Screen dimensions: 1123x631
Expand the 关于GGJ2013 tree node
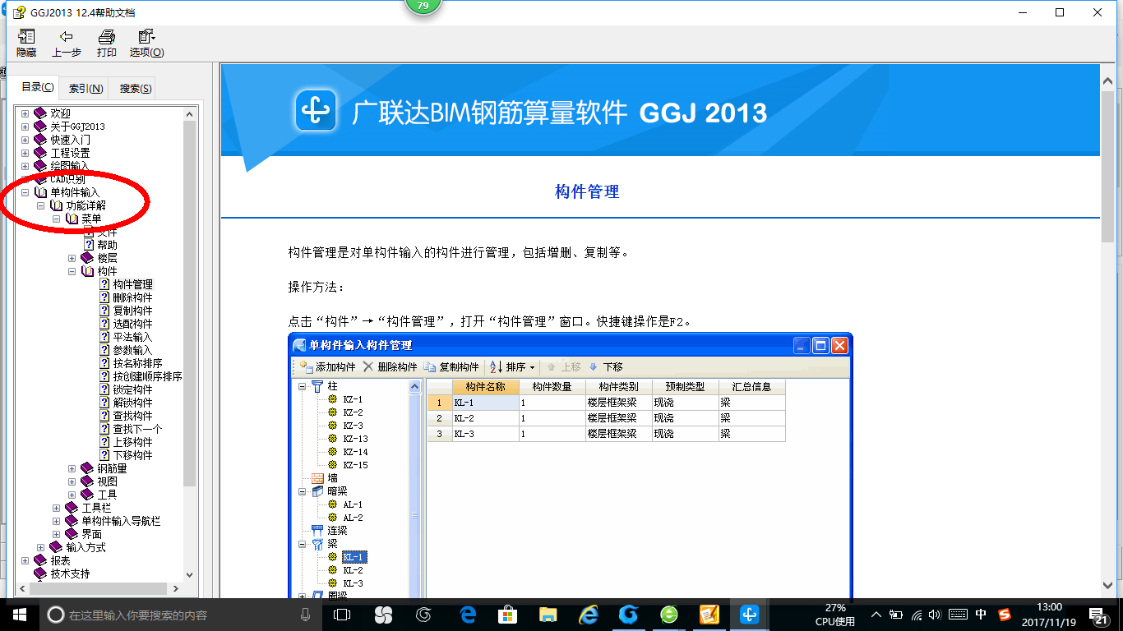[25, 127]
